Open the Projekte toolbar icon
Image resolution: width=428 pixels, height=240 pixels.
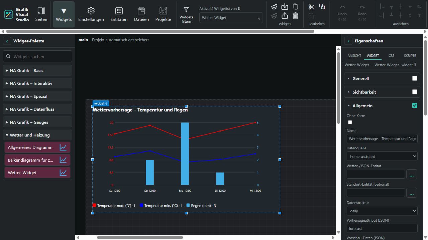tap(163, 14)
